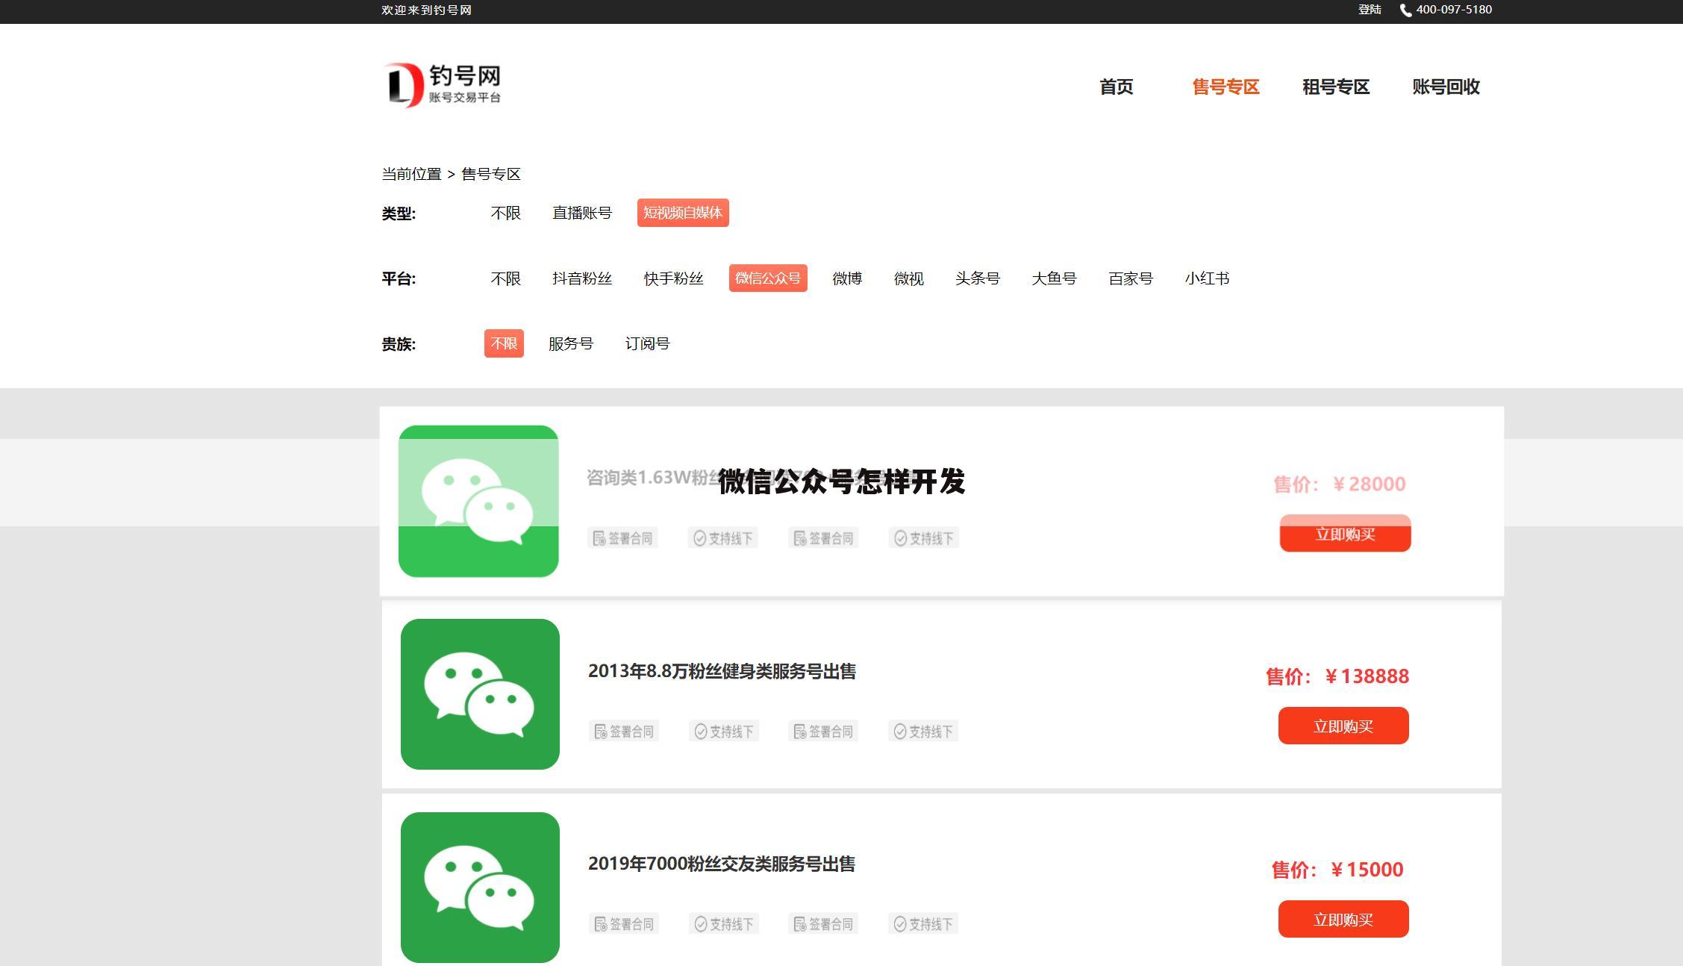This screenshot has height=966, width=1683.
Task: Click first 支持线下 tag in 健身类 listing
Action: click(723, 731)
